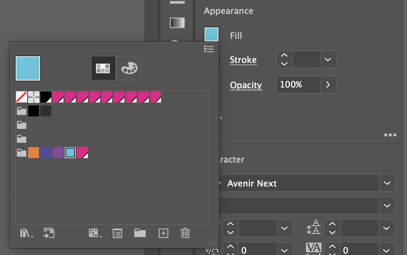Switch to the Color Mixer palette view

(x=129, y=68)
